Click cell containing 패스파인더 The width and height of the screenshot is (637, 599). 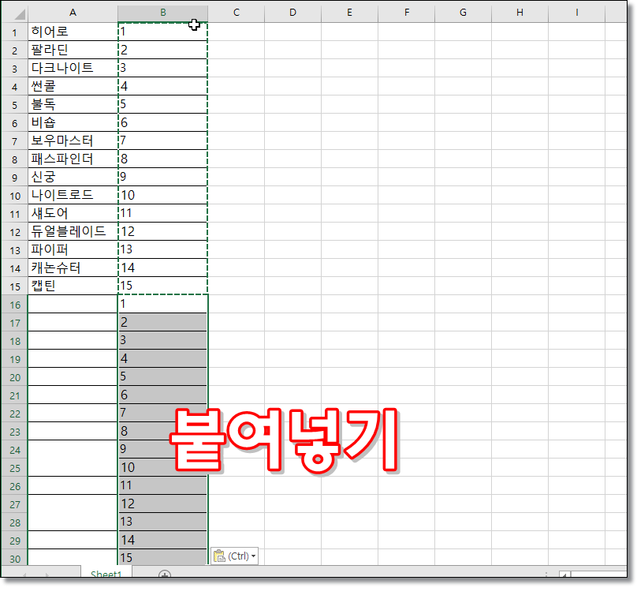(73, 159)
